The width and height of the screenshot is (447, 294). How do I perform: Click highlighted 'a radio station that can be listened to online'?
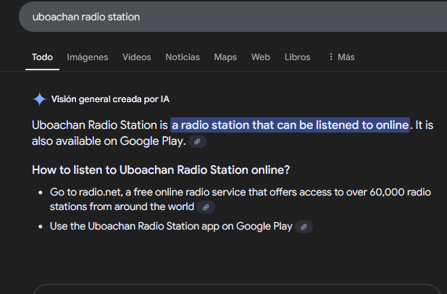coord(291,125)
